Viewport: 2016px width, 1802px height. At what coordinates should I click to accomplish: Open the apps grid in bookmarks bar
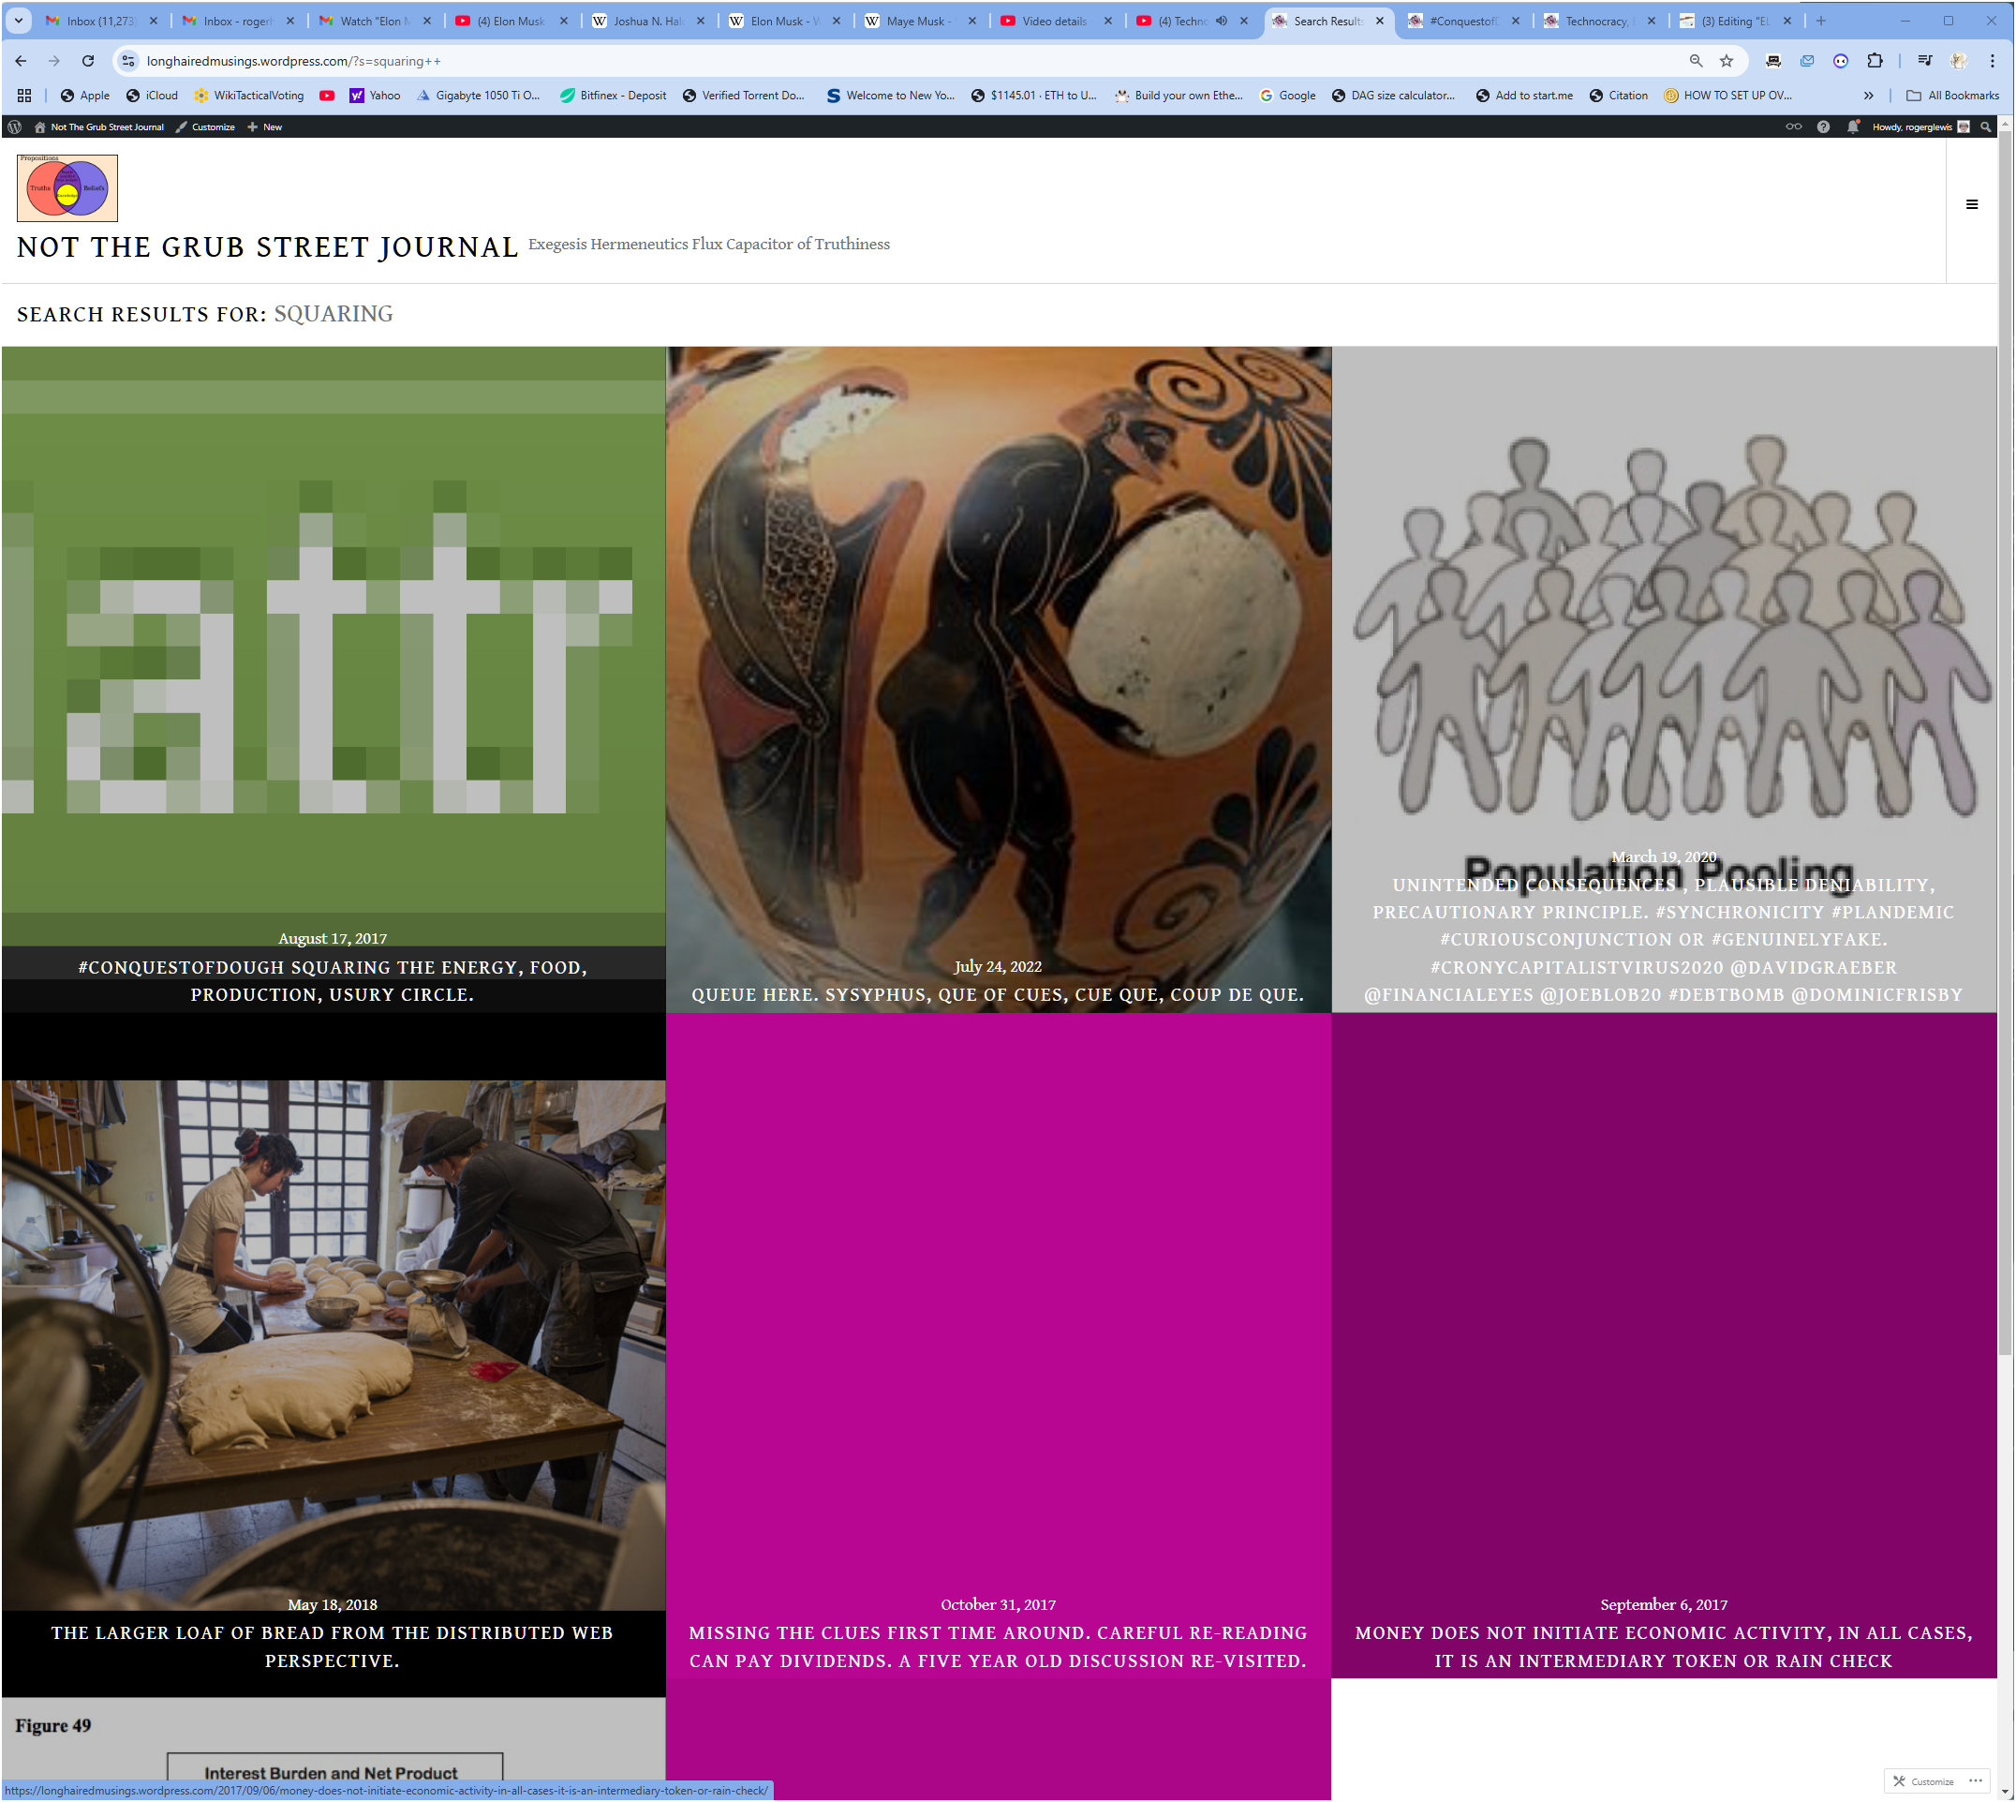[x=23, y=96]
